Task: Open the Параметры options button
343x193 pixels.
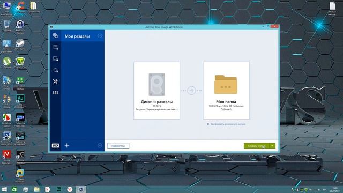Action: pos(118,146)
